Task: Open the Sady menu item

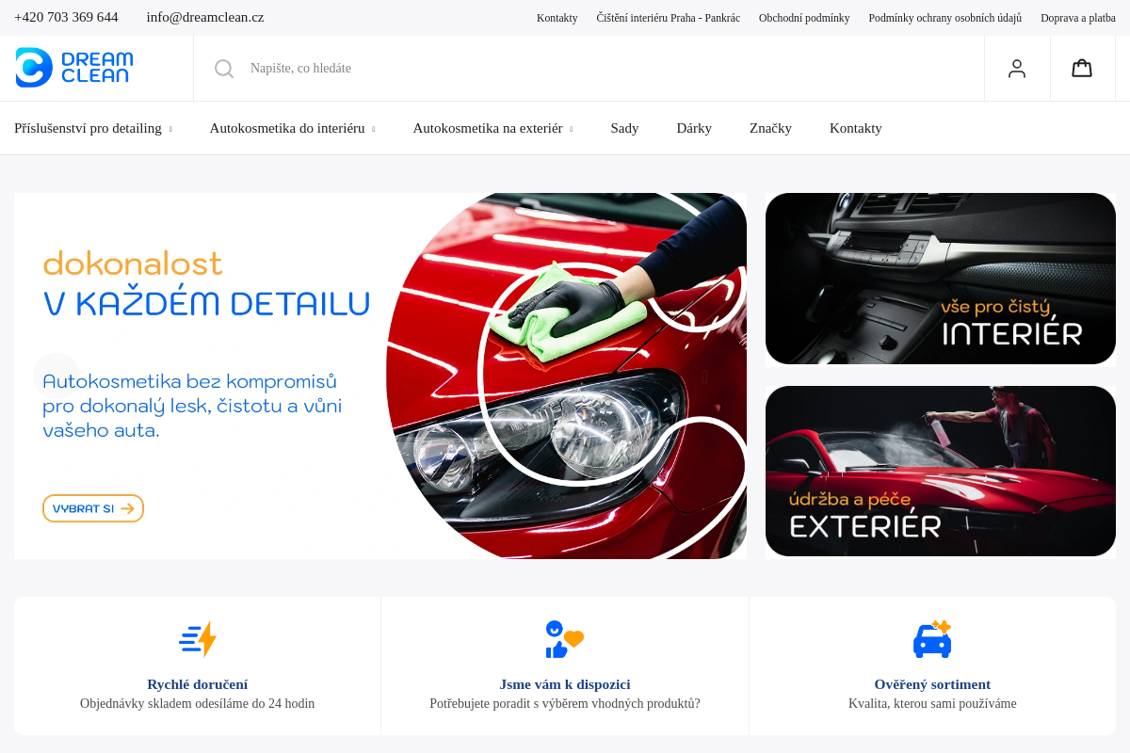Action: (624, 128)
